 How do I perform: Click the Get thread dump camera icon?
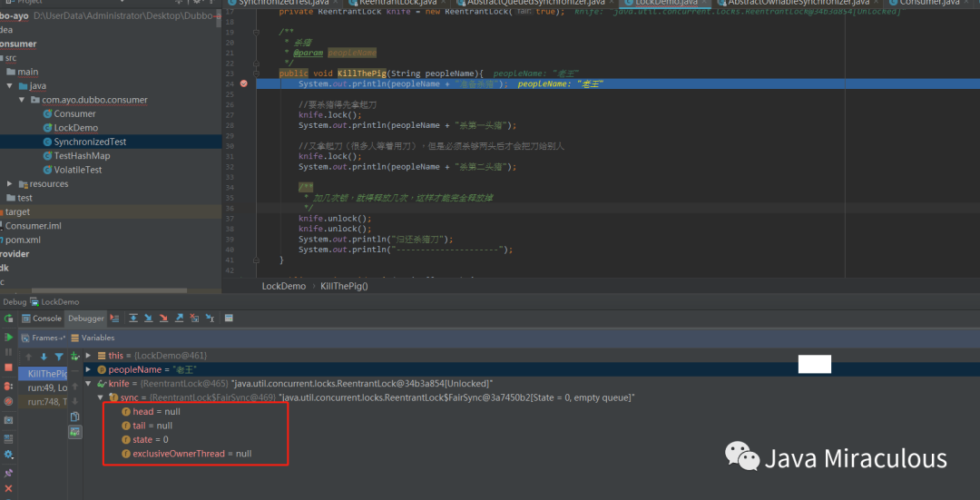click(x=8, y=420)
